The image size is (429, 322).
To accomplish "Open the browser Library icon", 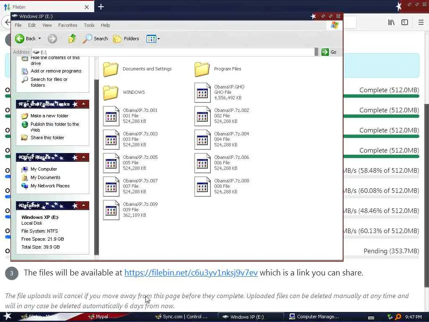I will [x=391, y=23].
